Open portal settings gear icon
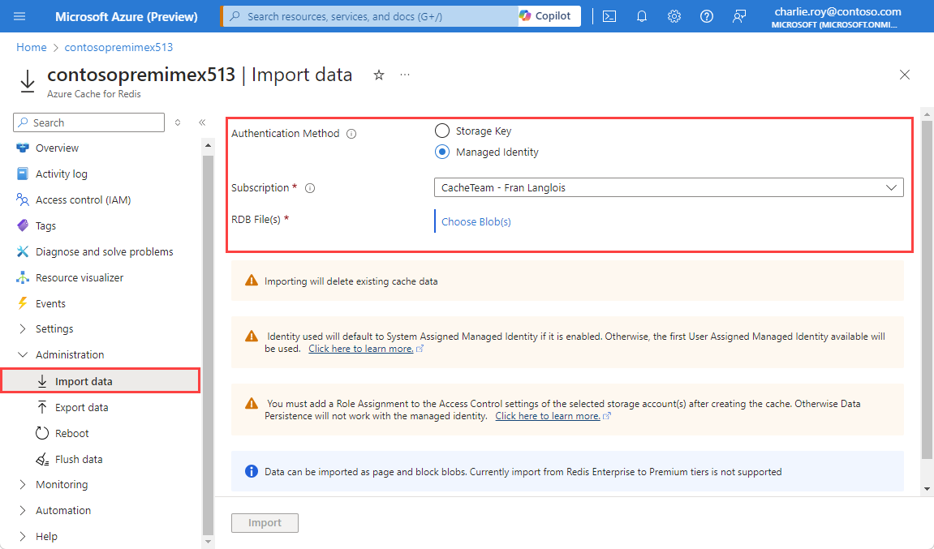This screenshot has height=549, width=934. [674, 16]
